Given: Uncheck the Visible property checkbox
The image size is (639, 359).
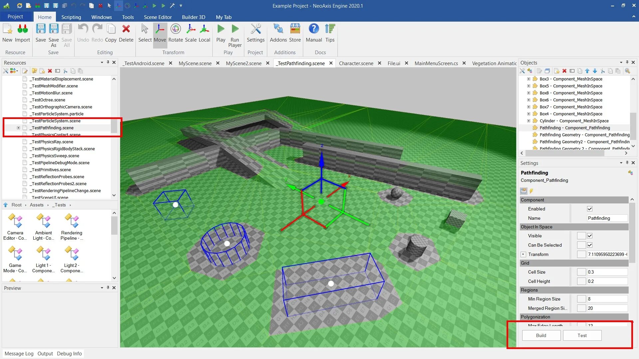Looking at the screenshot, I should [590, 236].
